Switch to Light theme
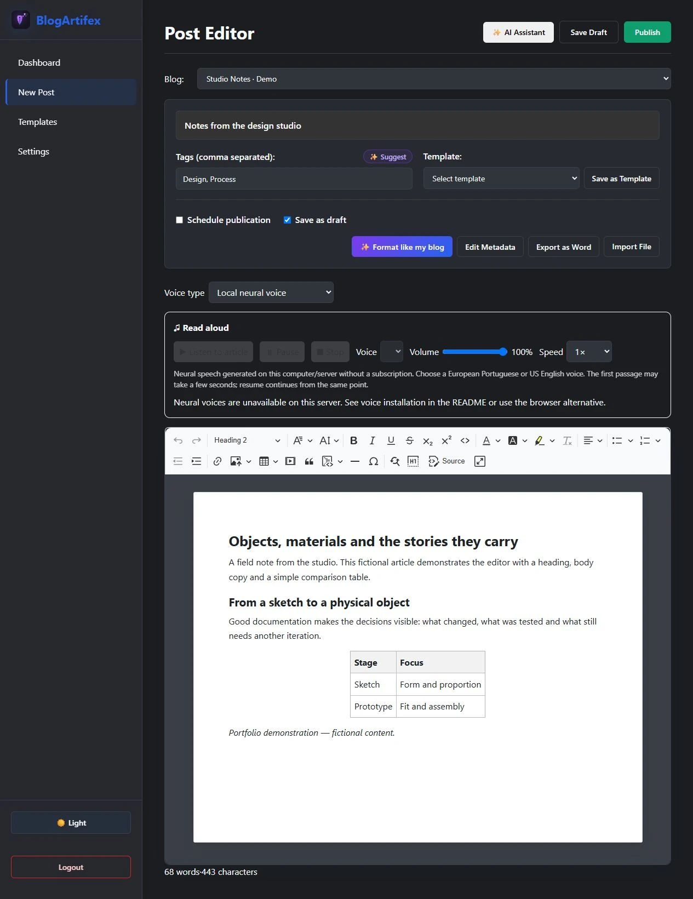The width and height of the screenshot is (693, 899). click(x=71, y=823)
